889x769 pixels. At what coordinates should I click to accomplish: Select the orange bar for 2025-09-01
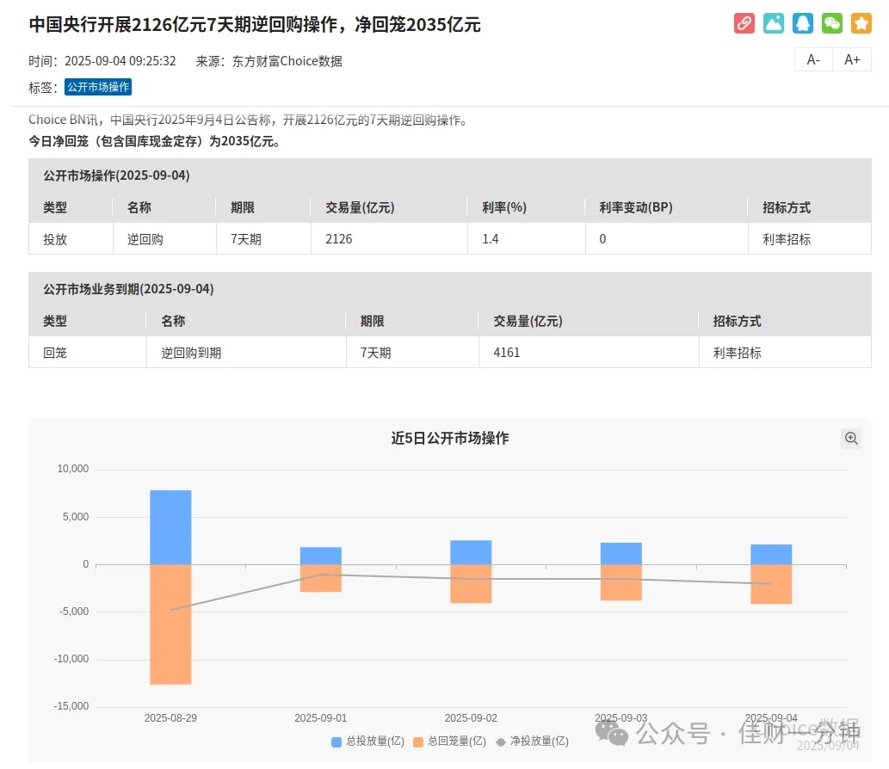pos(321,578)
